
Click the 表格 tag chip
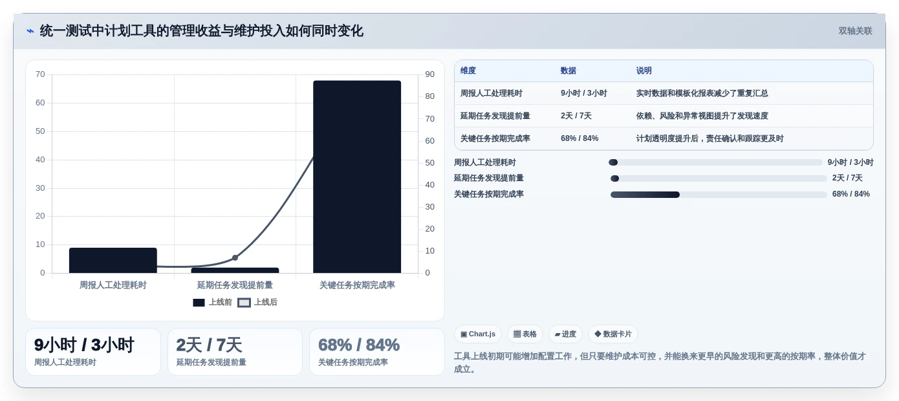tap(525, 334)
